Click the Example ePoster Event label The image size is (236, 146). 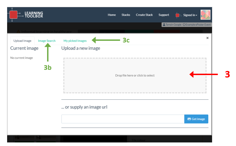(198, 25)
